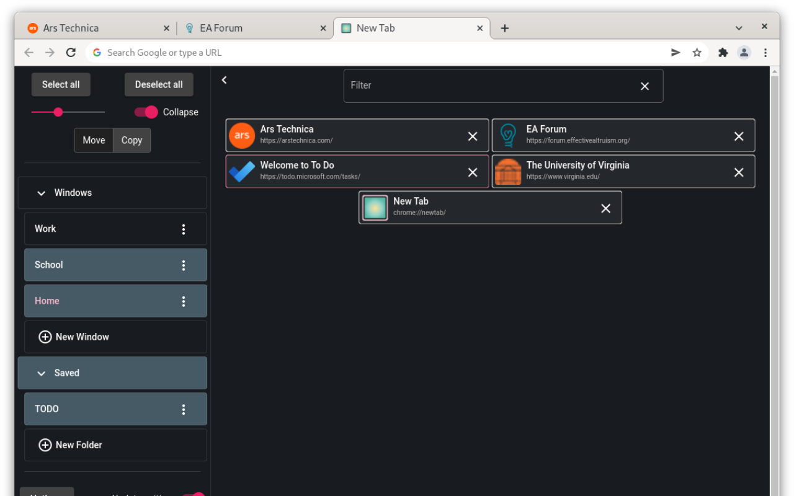Close the Ars Technica browser tab

point(166,28)
